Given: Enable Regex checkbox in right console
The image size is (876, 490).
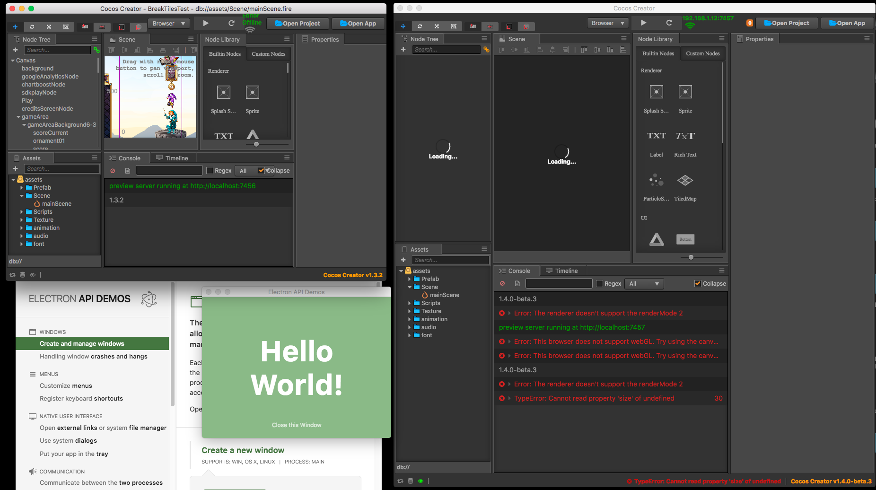Looking at the screenshot, I should (x=600, y=284).
